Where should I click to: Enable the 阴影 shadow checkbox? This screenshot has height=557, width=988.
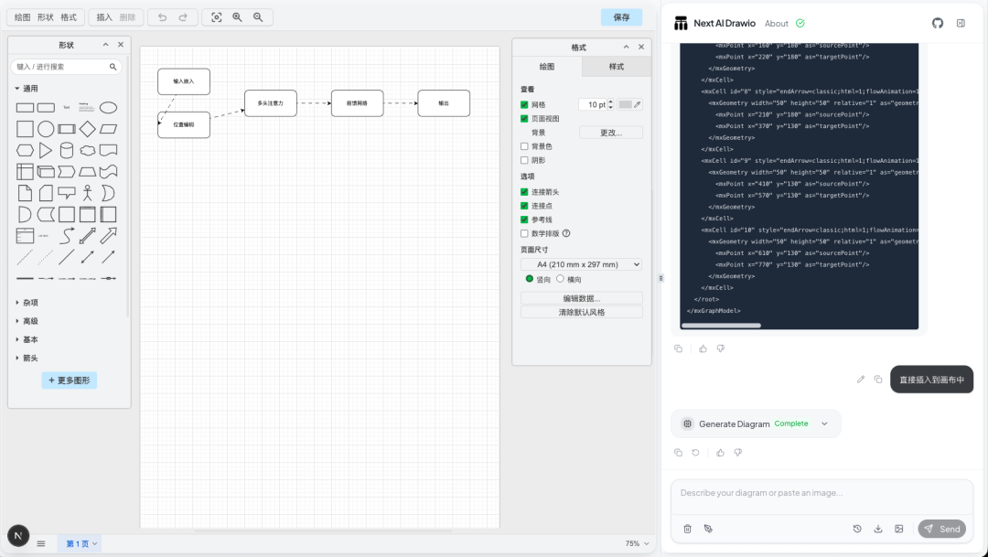pyautogui.click(x=524, y=160)
